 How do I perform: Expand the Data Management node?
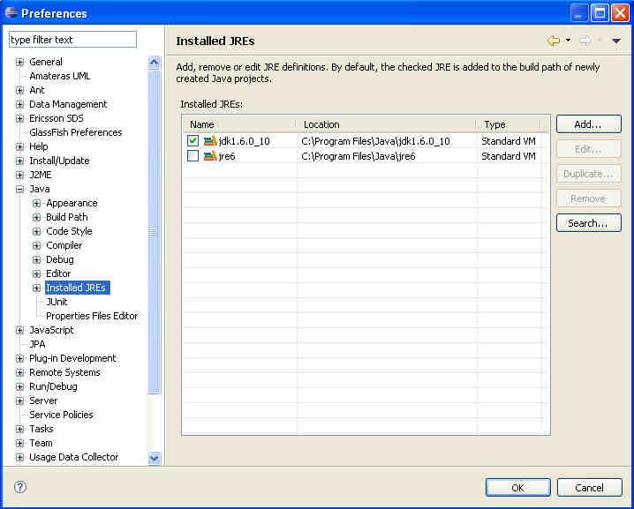19,105
